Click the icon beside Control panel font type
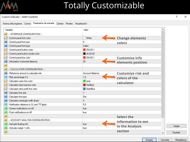Viewport: 190px width, 142px height. point(6,46)
